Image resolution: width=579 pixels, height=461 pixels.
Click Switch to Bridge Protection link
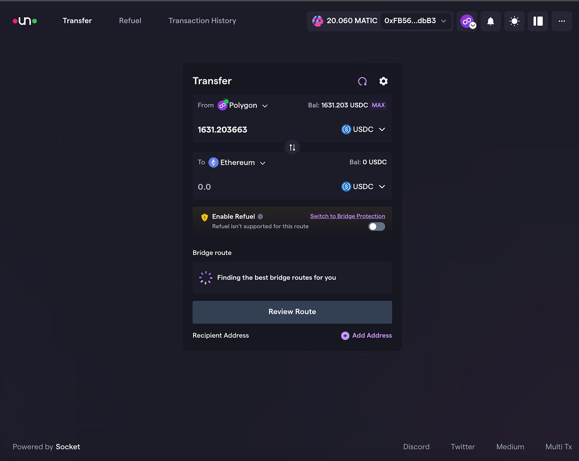click(347, 216)
